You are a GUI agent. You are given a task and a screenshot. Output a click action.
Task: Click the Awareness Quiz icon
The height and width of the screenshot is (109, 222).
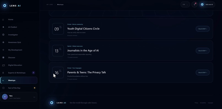pyautogui.click(x=3, y=42)
